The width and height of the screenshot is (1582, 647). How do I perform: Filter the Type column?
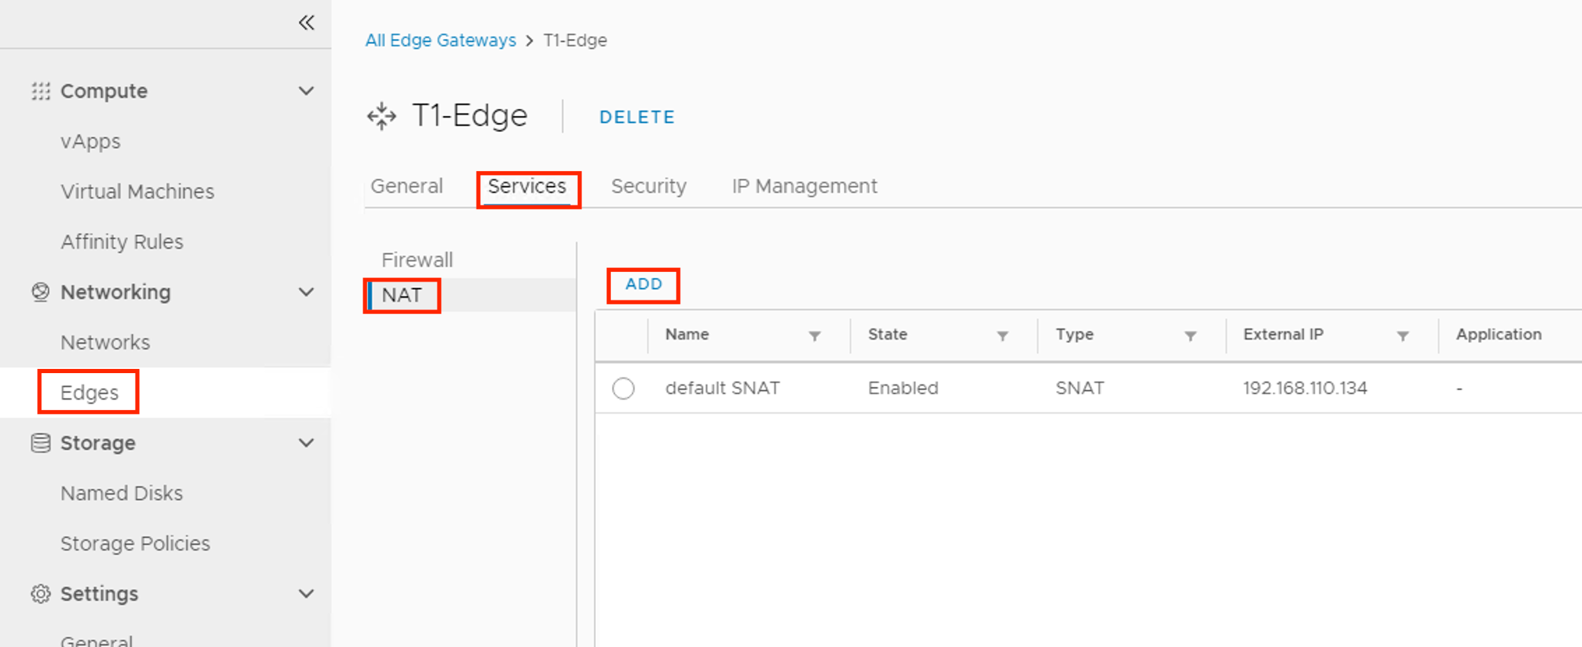pos(1190,336)
